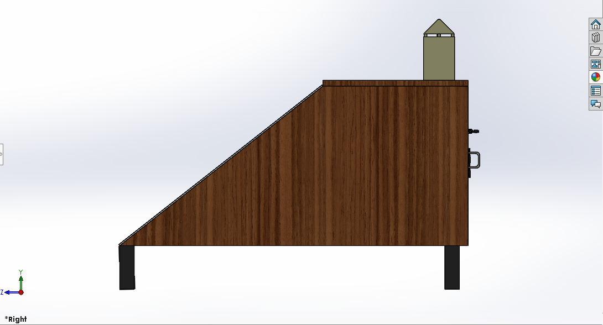Open the File Explorer folder tab

point(596,51)
